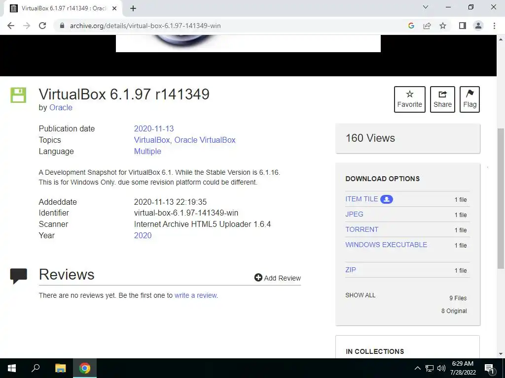Click the VirtualBox 6.1.97 r141349 title
This screenshot has width=505, height=378.
point(124,94)
